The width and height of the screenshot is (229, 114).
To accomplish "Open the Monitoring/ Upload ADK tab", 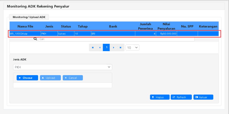I will pyautogui.click(x=29, y=17).
